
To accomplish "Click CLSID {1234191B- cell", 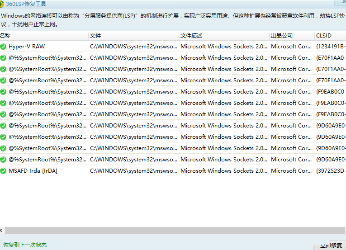I will coord(331,47).
